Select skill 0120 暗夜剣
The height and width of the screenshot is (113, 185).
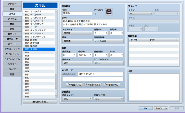tap(39, 40)
